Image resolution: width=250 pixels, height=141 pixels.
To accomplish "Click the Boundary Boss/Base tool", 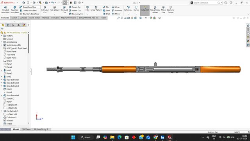I will (x=30, y=14).
